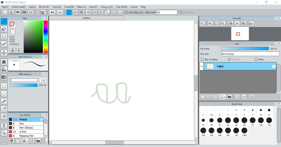
Task: Open the Lớp(L) menu
Action: pyautogui.click(x=32, y=7)
